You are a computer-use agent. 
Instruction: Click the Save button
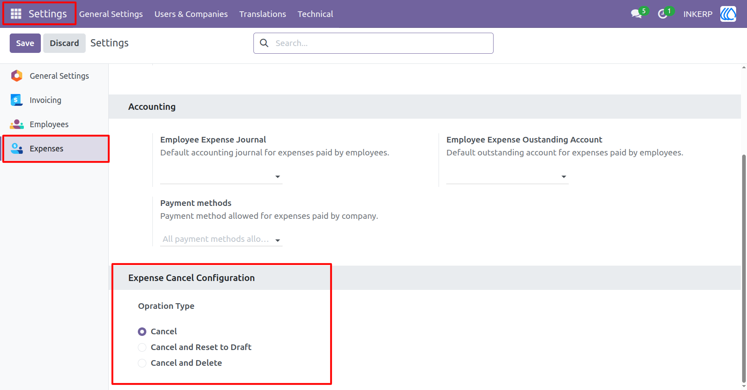(x=25, y=43)
